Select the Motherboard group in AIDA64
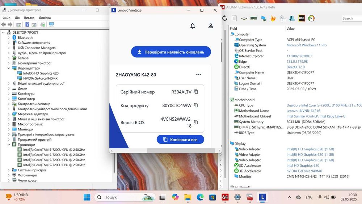 (244, 100)
